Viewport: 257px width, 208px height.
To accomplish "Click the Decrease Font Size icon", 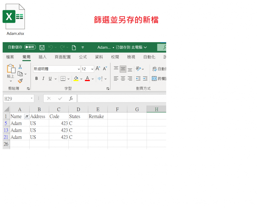I will (x=105, y=68).
